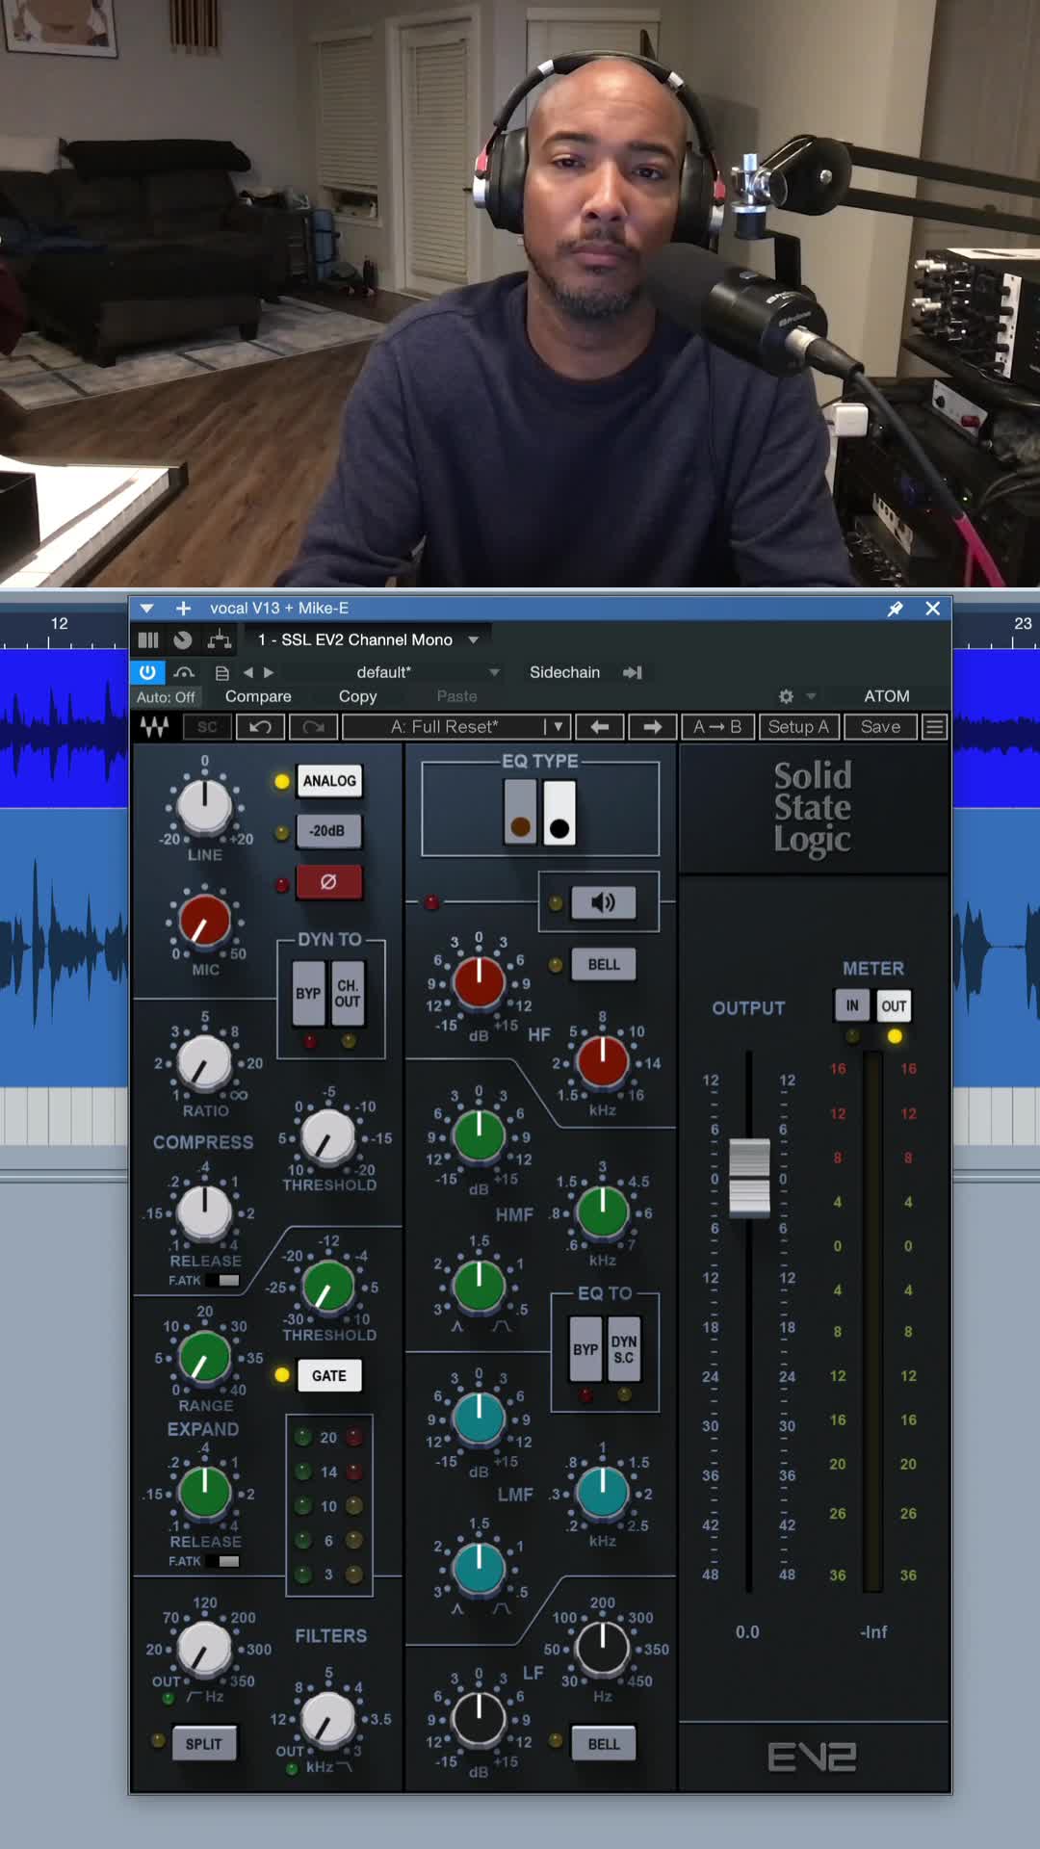The height and width of the screenshot is (1849, 1040).
Task: Toggle the ANALOG button
Action: click(x=329, y=781)
